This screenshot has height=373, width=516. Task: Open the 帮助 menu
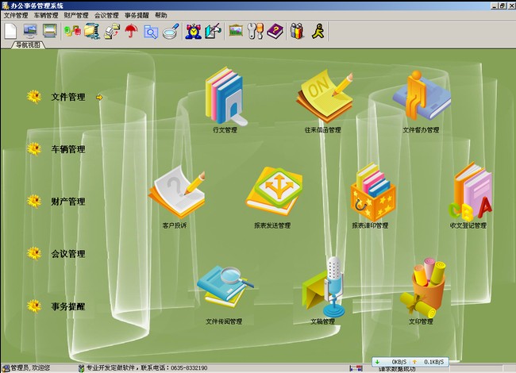(x=161, y=15)
